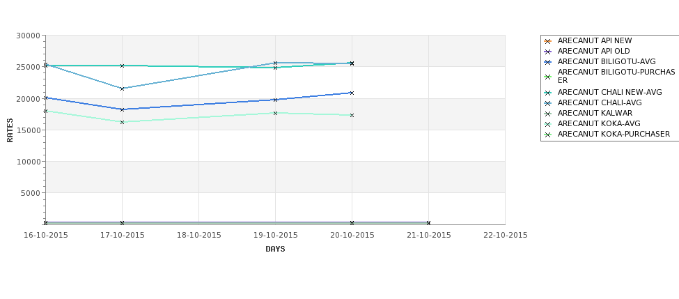Screen dimensions: 679x299
Task: Click the ARECANUT API NEW legend marker
Action: (x=548, y=41)
